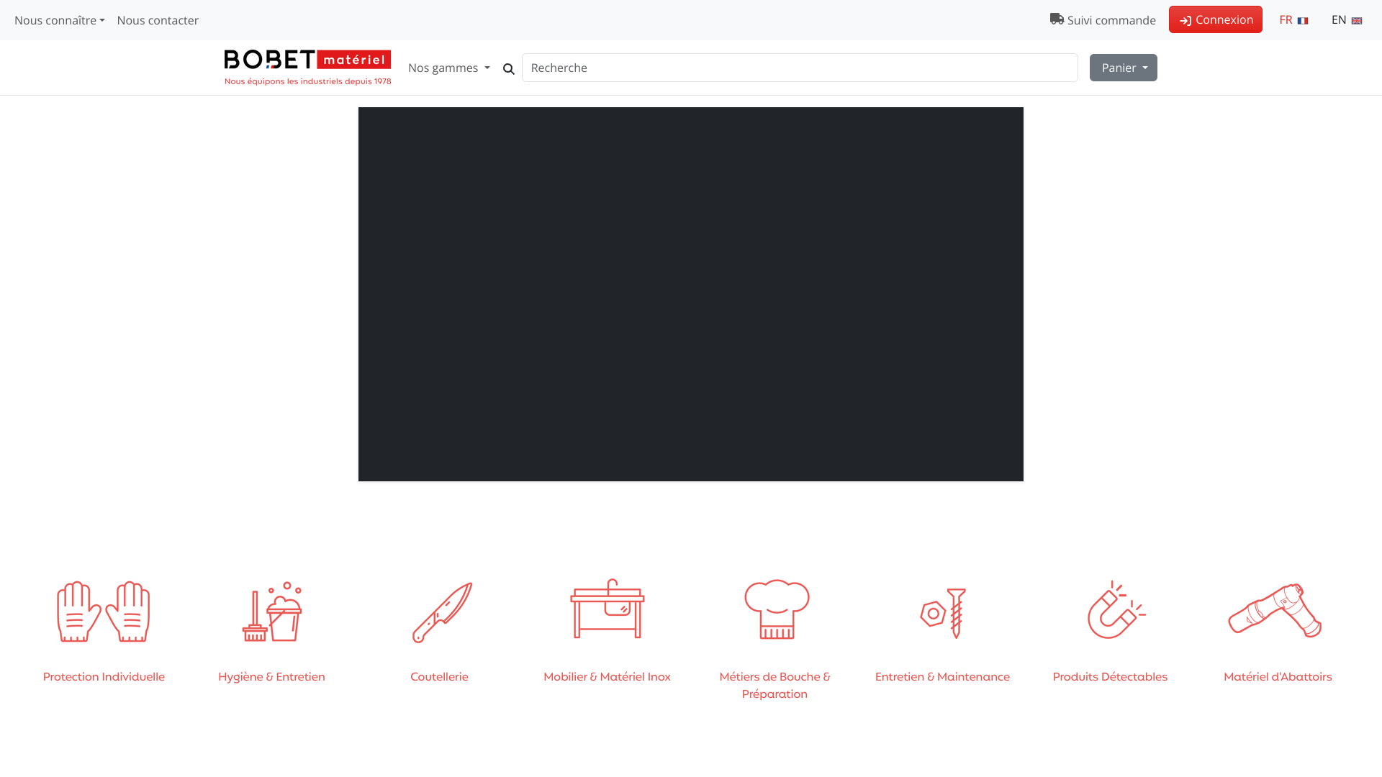Viewport: 1382px width, 777px height.
Task: Open Matériel d'Abattoirs text link
Action: (1278, 677)
